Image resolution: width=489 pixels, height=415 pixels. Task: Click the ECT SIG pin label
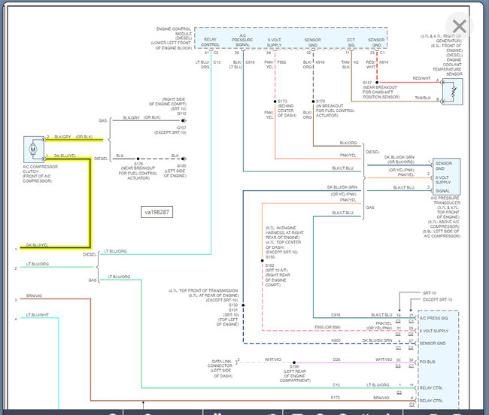(x=350, y=43)
